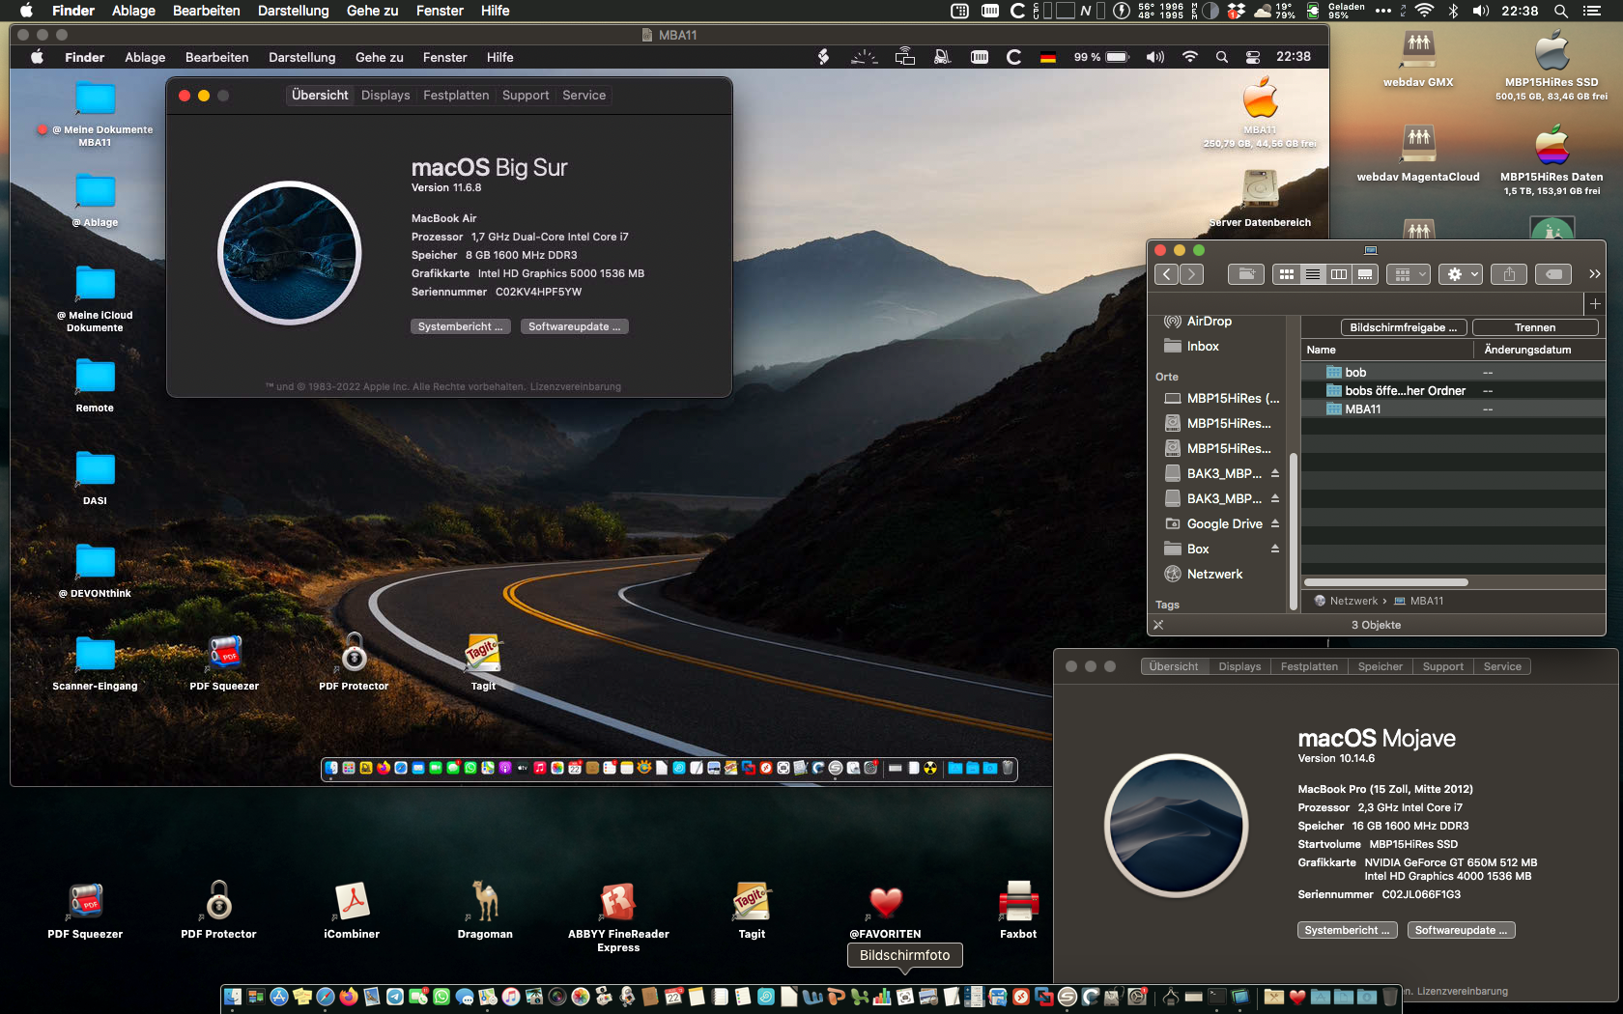Open the Lizenzvereinbarung link in the Big Sur window
Image resolution: width=1623 pixels, height=1014 pixels.
575,386
